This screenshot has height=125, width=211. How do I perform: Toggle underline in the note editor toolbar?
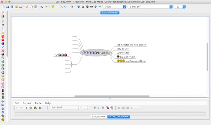(x=103, y=108)
